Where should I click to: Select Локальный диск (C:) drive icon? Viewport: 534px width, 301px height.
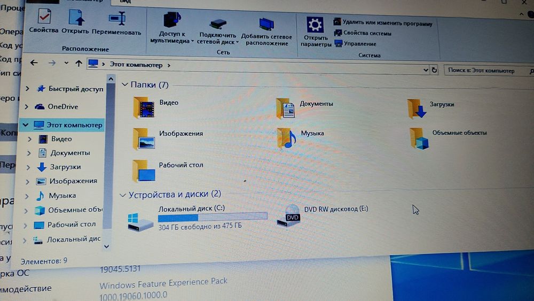140,221
